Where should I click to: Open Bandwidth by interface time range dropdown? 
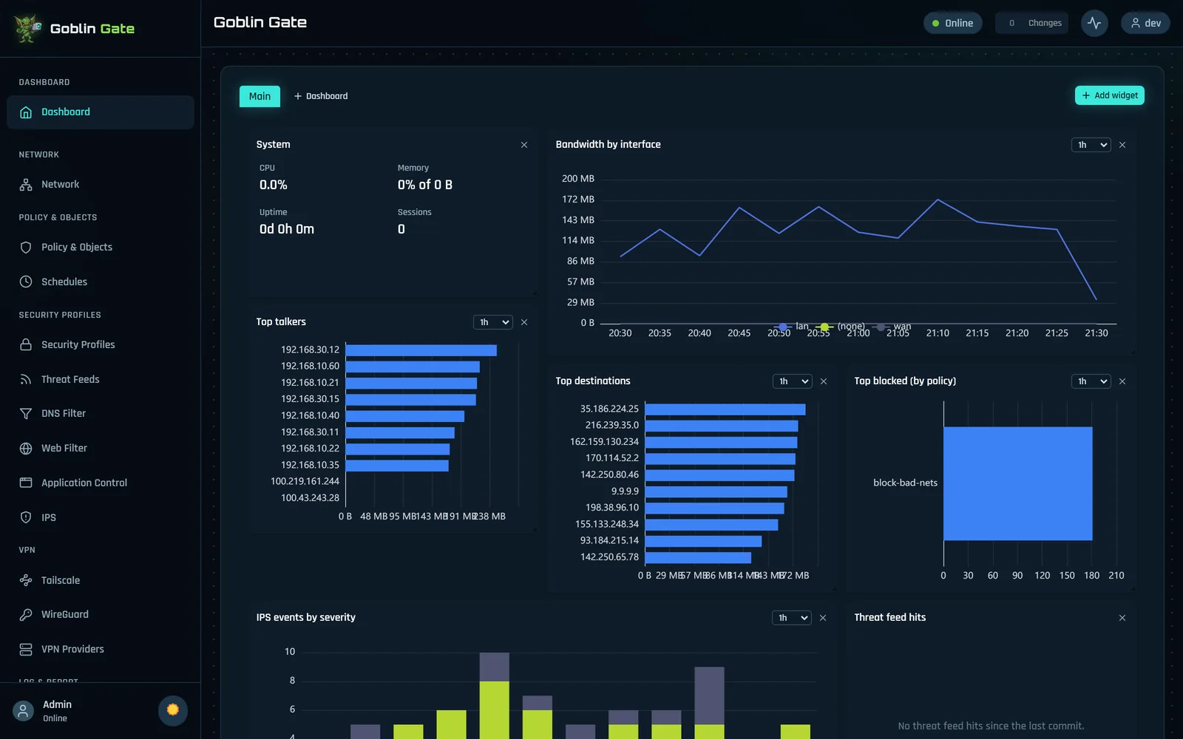pos(1091,145)
